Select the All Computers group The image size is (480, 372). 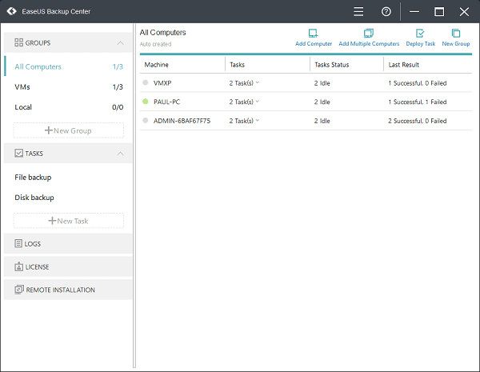click(x=68, y=66)
